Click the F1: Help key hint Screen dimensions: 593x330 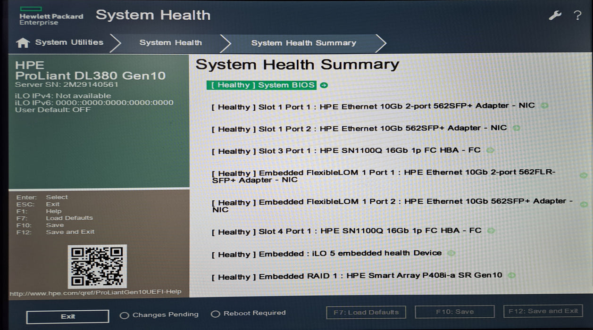coord(39,211)
